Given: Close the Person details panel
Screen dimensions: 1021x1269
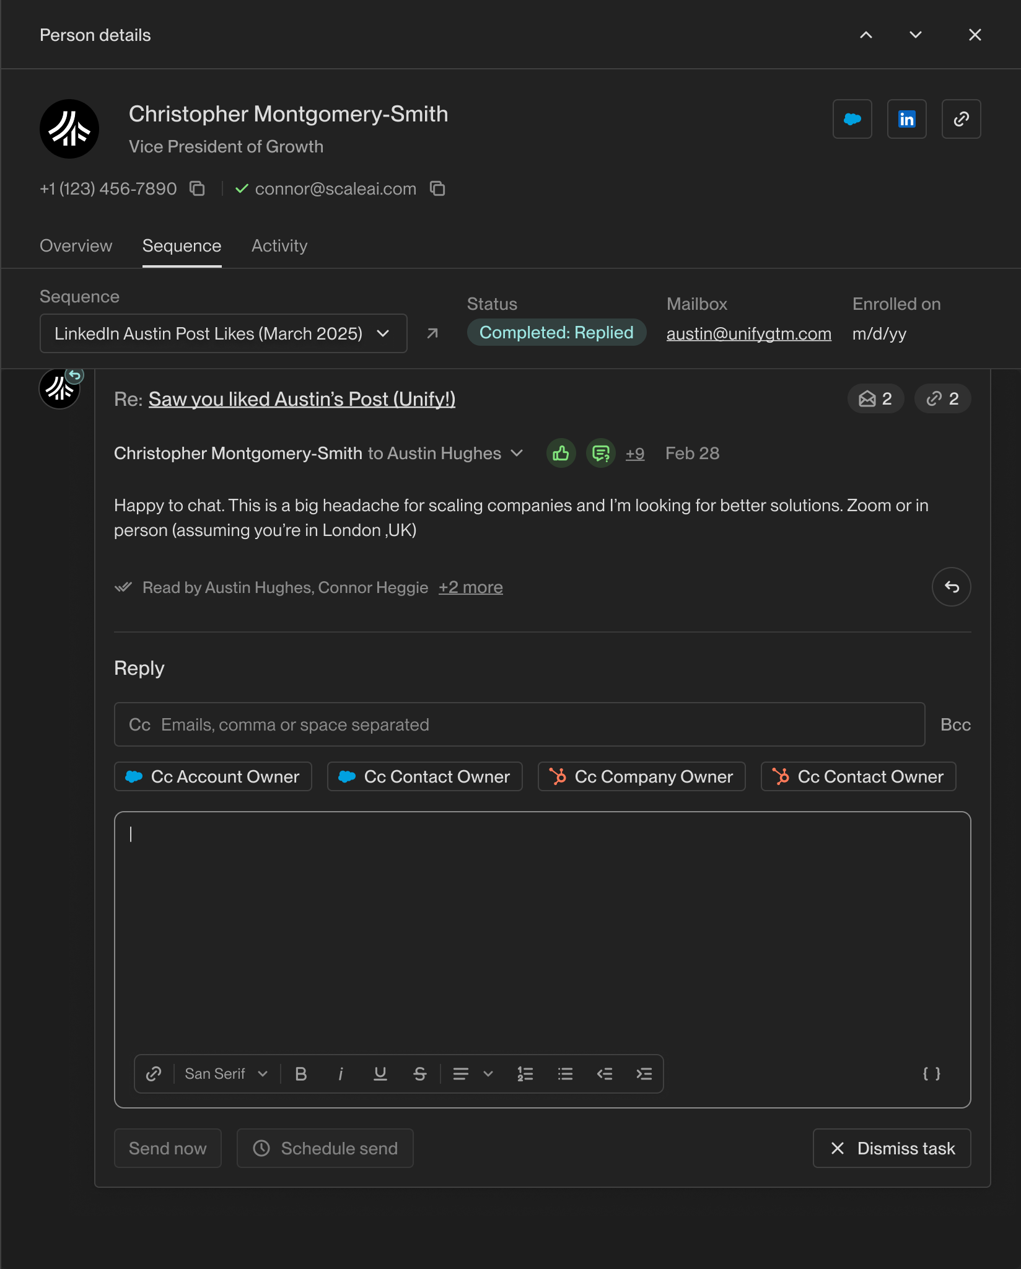Looking at the screenshot, I should pos(975,35).
